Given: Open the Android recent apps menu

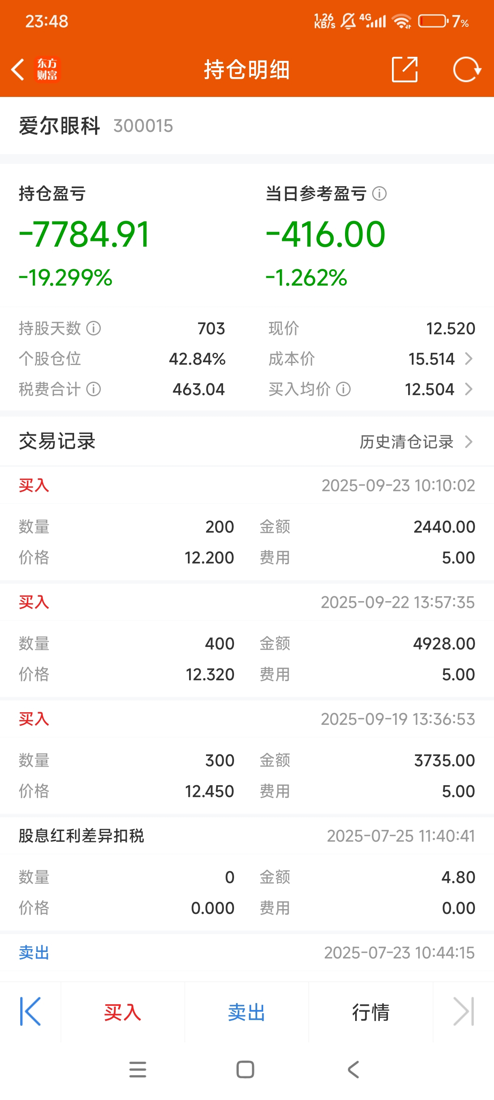Looking at the screenshot, I should point(138,1070).
